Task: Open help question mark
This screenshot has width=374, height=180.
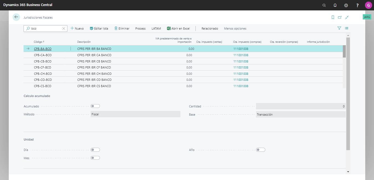Action: [357, 5]
